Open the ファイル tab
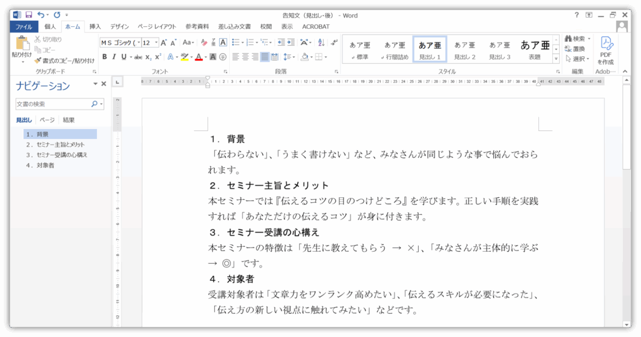 (24, 26)
